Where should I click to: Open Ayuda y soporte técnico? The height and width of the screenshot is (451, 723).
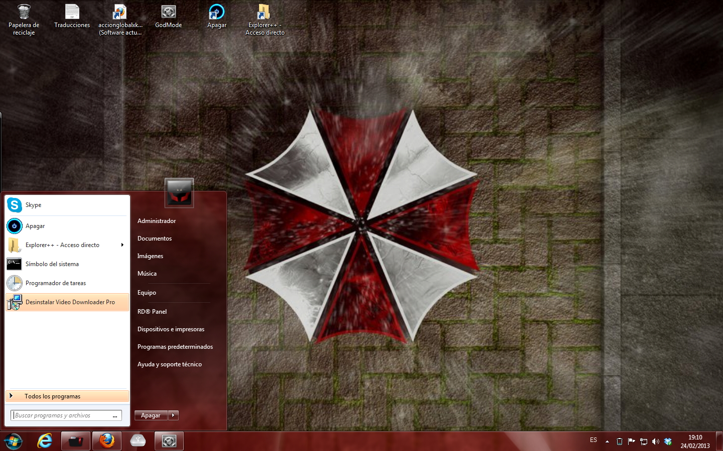click(x=170, y=364)
